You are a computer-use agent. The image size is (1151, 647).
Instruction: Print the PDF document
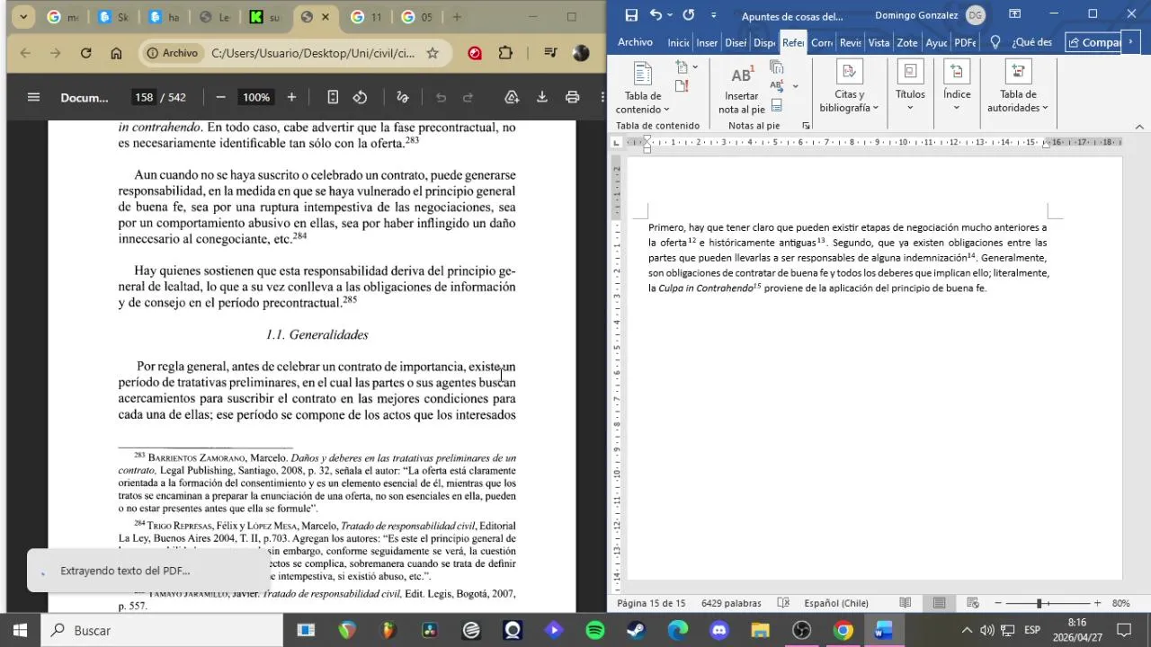point(572,97)
